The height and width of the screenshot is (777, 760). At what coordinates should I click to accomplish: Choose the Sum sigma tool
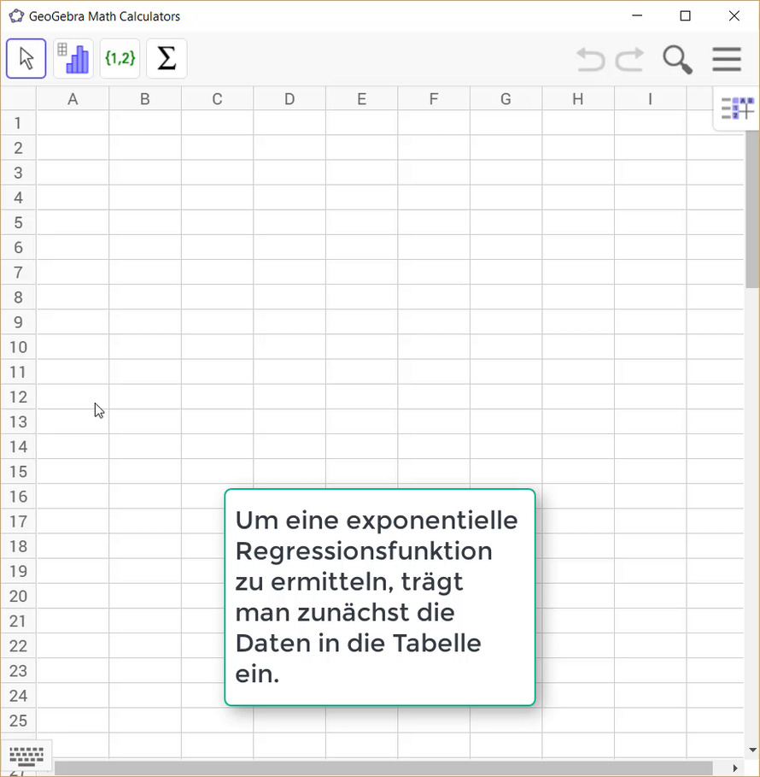[x=167, y=59]
